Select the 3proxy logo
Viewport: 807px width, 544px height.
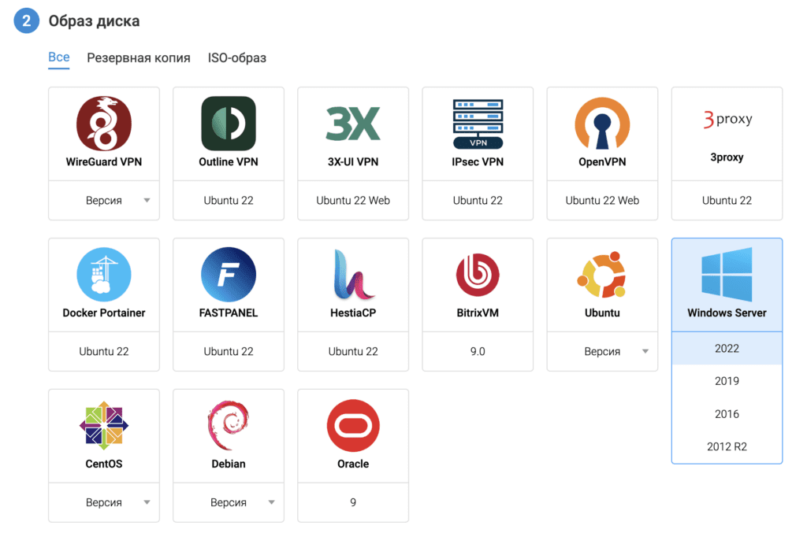[727, 120]
